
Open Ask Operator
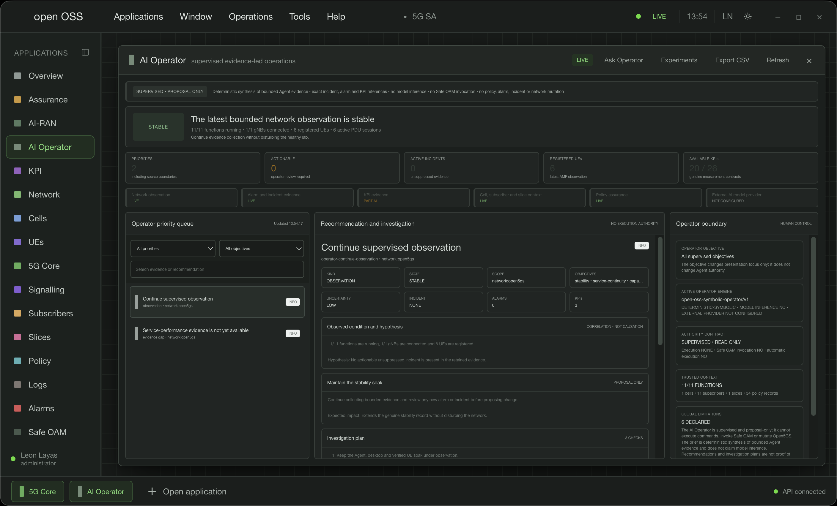click(624, 60)
